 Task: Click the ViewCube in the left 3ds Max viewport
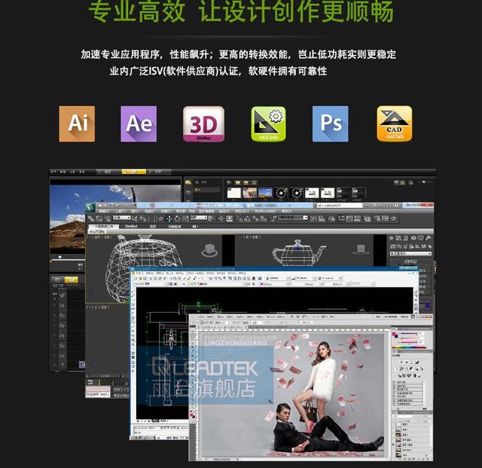coord(209,250)
